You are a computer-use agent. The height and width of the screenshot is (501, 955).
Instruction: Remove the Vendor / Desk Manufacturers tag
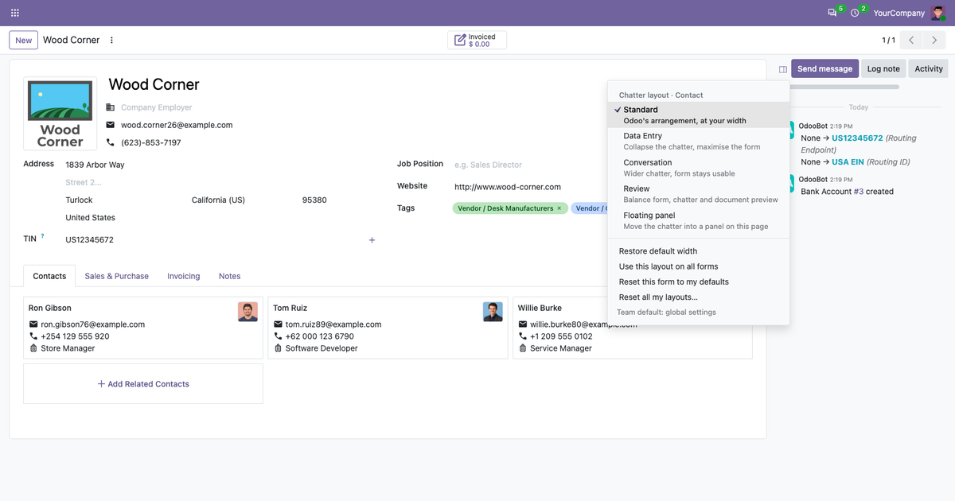point(559,208)
